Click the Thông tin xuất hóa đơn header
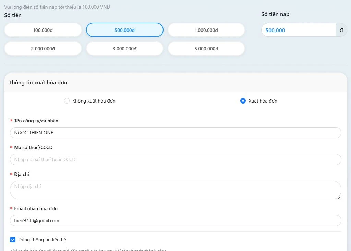Image resolution: width=351 pixels, height=251 pixels. pyautogui.click(x=38, y=83)
